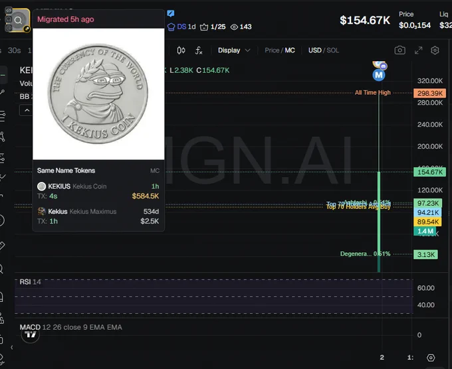The width and height of the screenshot is (452, 369).
Task: Click the DS 1d label
Action: click(x=186, y=27)
